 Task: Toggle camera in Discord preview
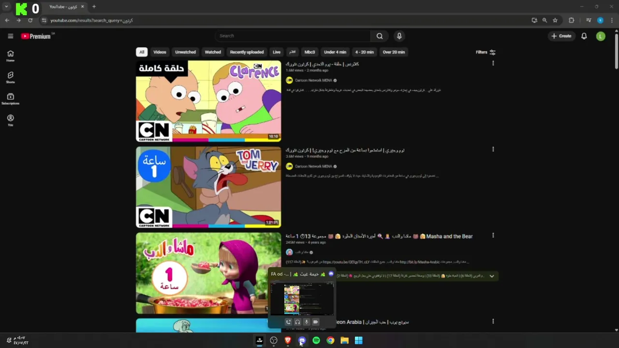pyautogui.click(x=316, y=322)
